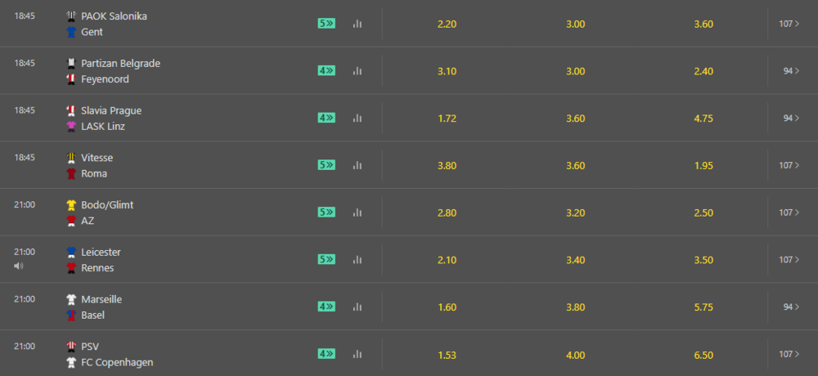The width and height of the screenshot is (818, 376).
Task: Open stats chart icon for Leicester vs Rennes
Action: 357,260
